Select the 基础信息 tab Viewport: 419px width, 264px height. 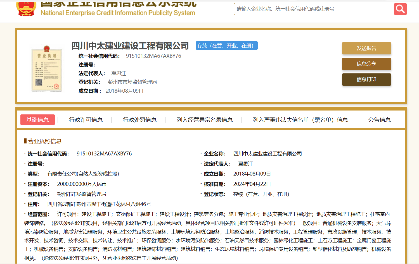37,120
